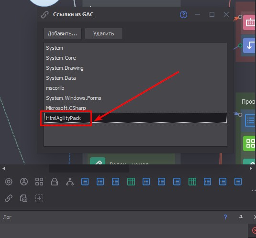Open the first blue list icon
The height and width of the screenshot is (238, 256).
tap(85, 182)
